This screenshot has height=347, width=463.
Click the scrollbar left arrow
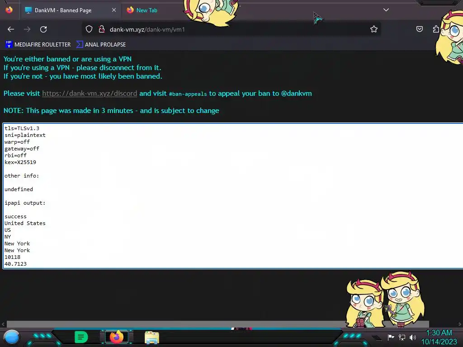(3, 324)
